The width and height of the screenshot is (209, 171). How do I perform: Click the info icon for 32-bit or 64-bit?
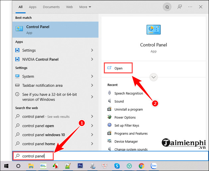coord(17,94)
